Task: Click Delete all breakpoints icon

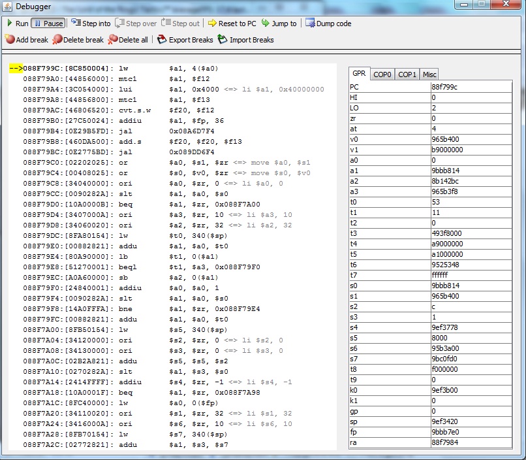Action: [x=113, y=40]
